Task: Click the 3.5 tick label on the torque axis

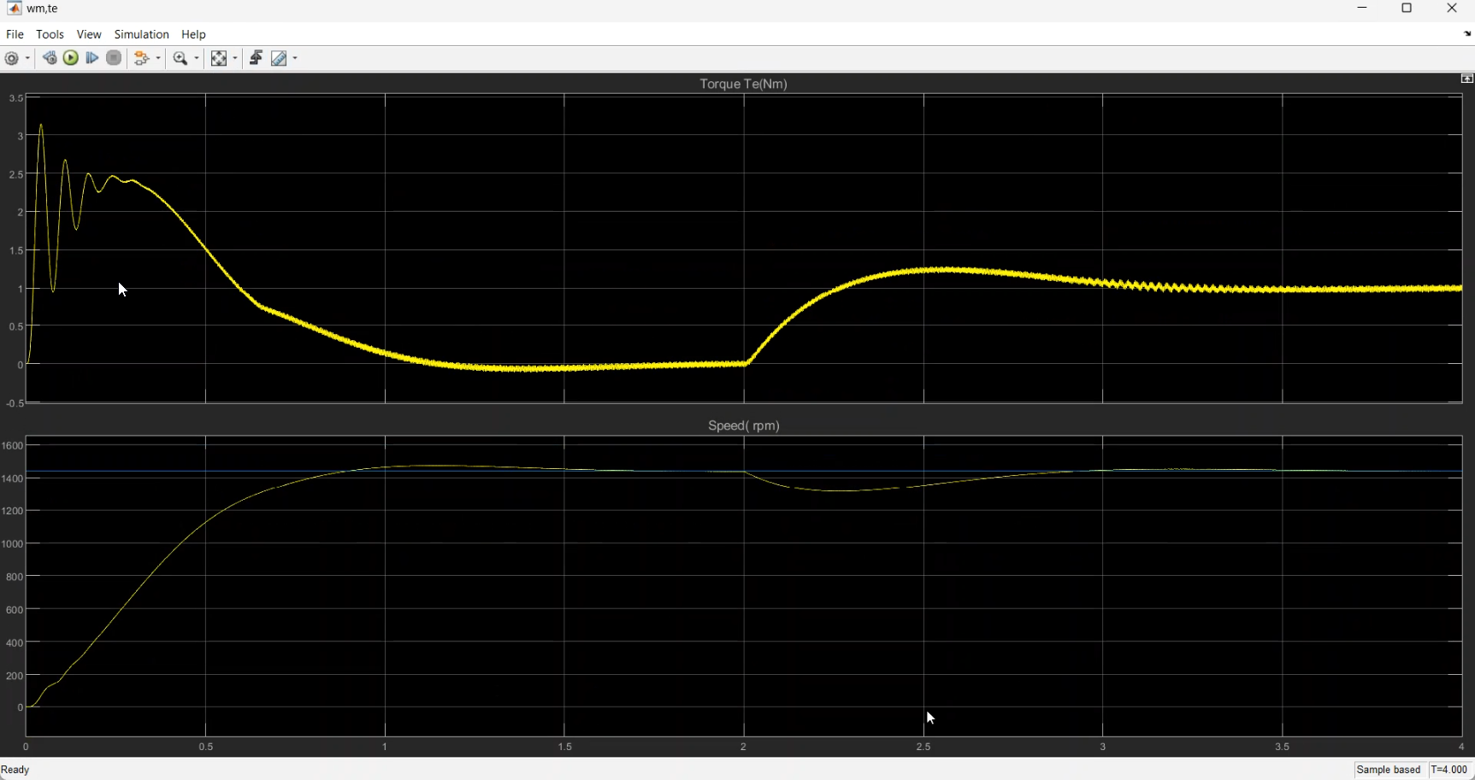Action: 15,99
